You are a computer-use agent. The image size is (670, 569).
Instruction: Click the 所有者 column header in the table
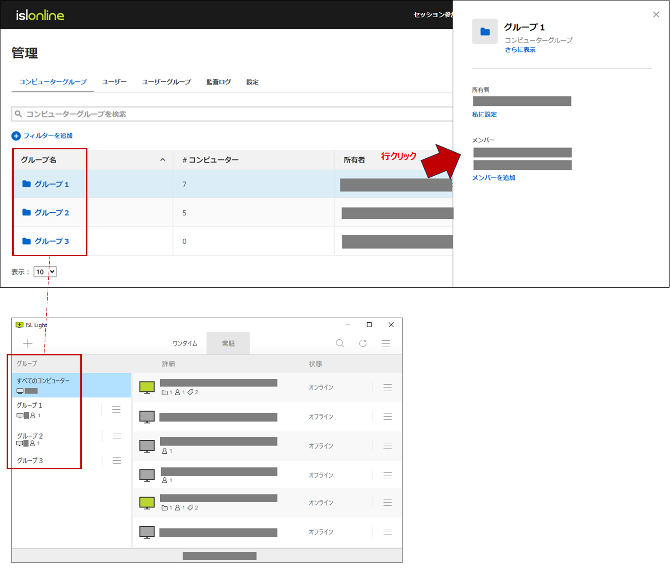coord(354,160)
